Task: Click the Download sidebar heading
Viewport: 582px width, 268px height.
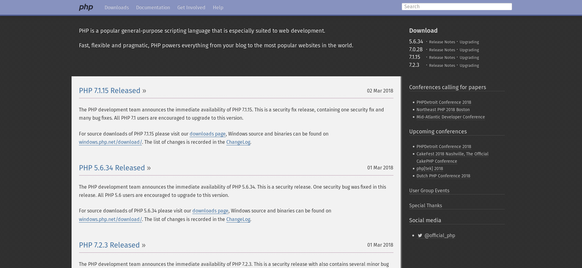Action: click(x=423, y=31)
